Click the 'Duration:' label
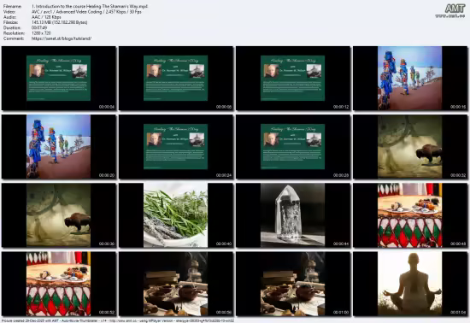 tap(11, 28)
